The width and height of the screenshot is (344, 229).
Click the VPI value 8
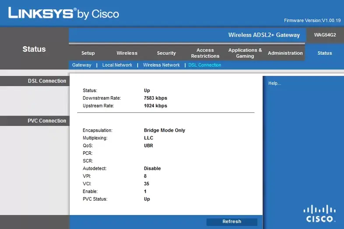145,176
